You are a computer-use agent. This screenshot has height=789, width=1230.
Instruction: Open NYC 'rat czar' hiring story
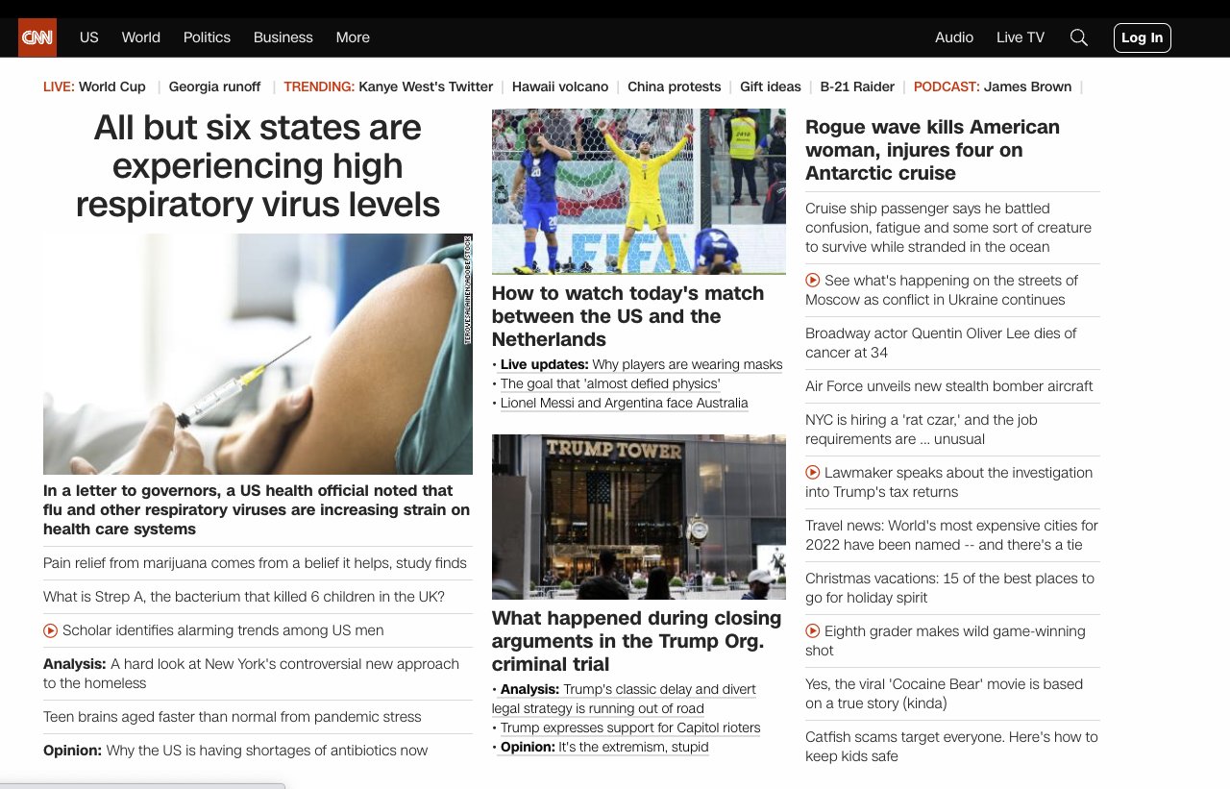coord(922,430)
